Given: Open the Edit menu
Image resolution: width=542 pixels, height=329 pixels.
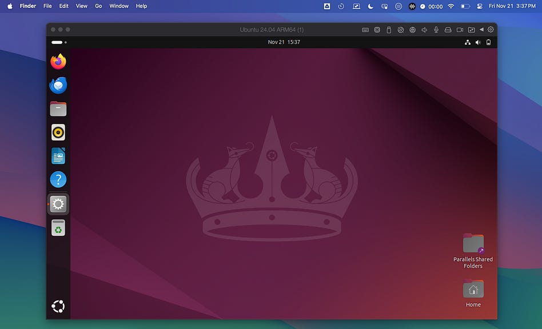Looking at the screenshot, I should tap(63, 6).
